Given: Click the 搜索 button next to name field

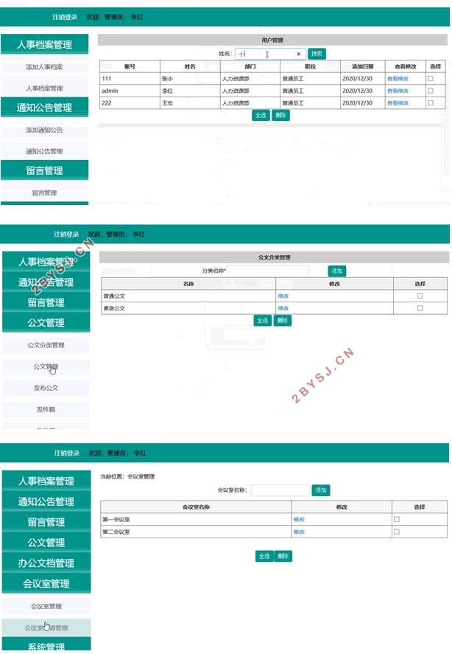Looking at the screenshot, I should [x=317, y=54].
